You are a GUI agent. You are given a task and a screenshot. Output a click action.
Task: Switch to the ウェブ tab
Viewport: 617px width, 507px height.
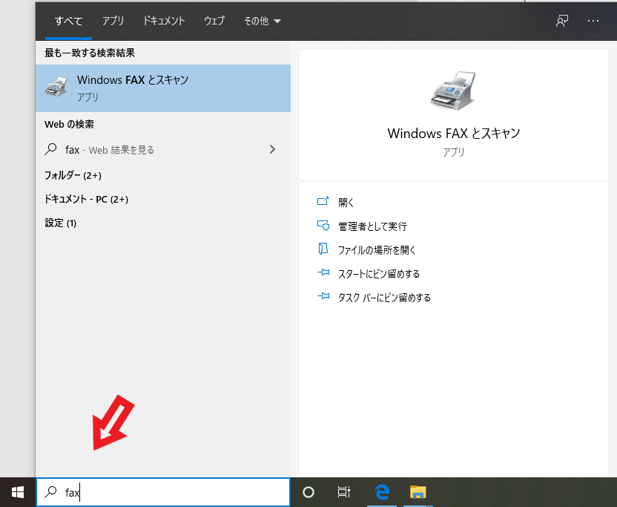214,21
